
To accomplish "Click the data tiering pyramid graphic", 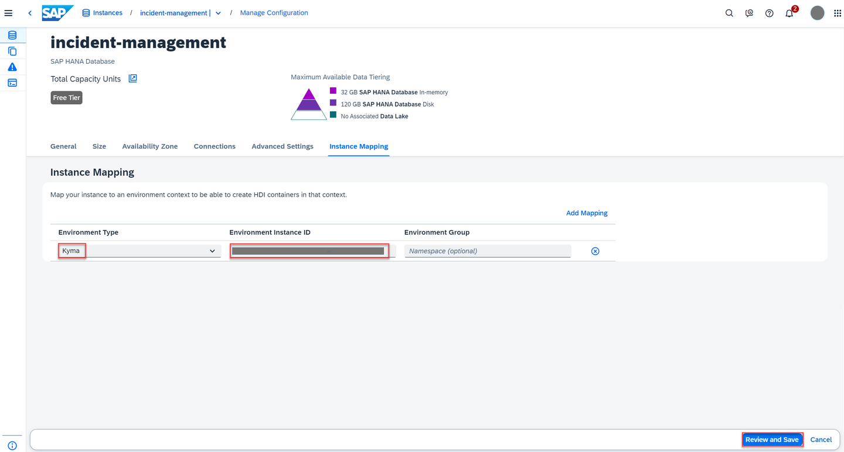I will click(309, 104).
